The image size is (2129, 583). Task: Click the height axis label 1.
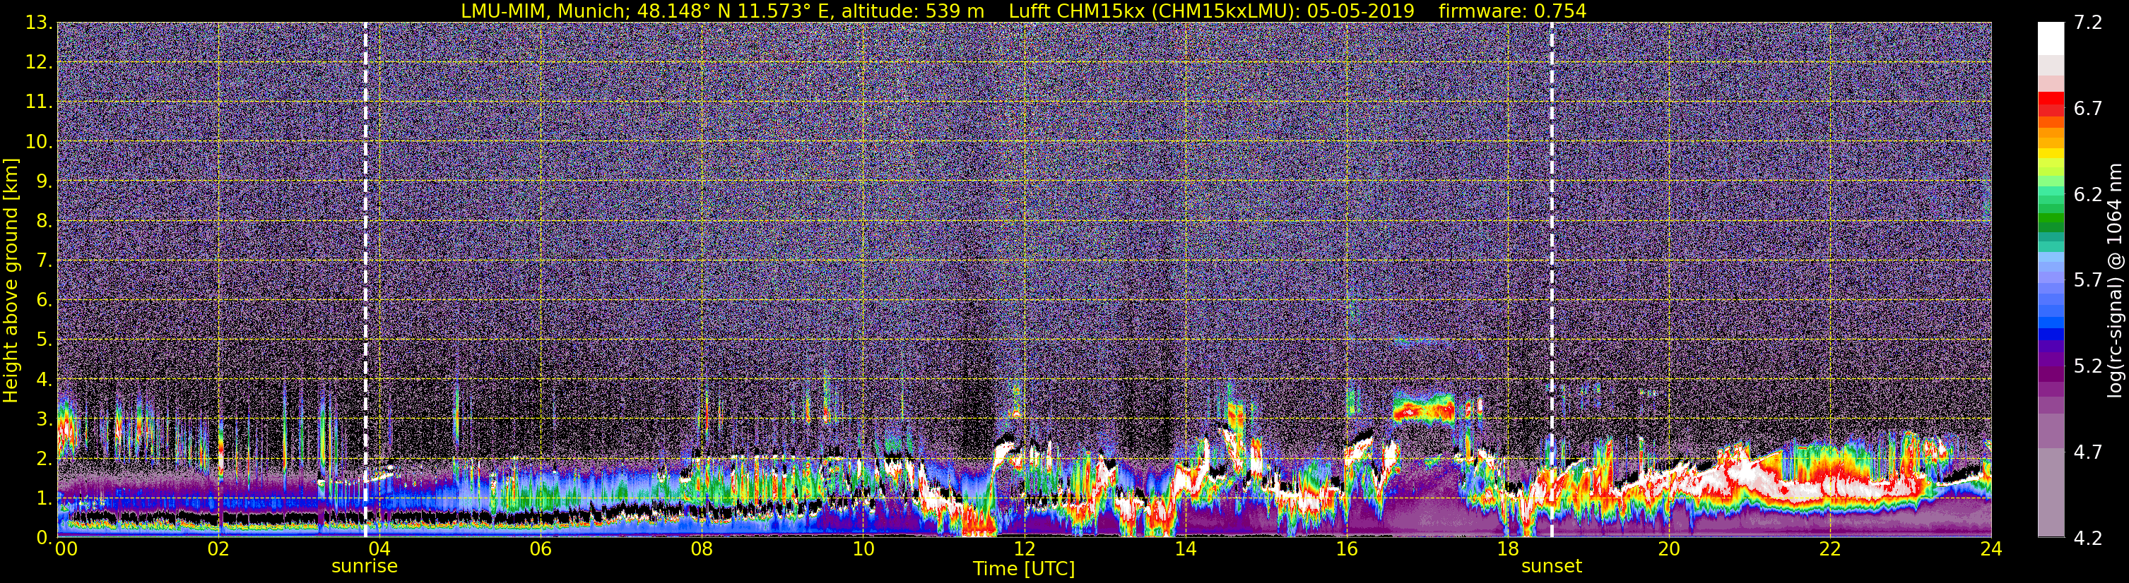pyautogui.click(x=43, y=498)
